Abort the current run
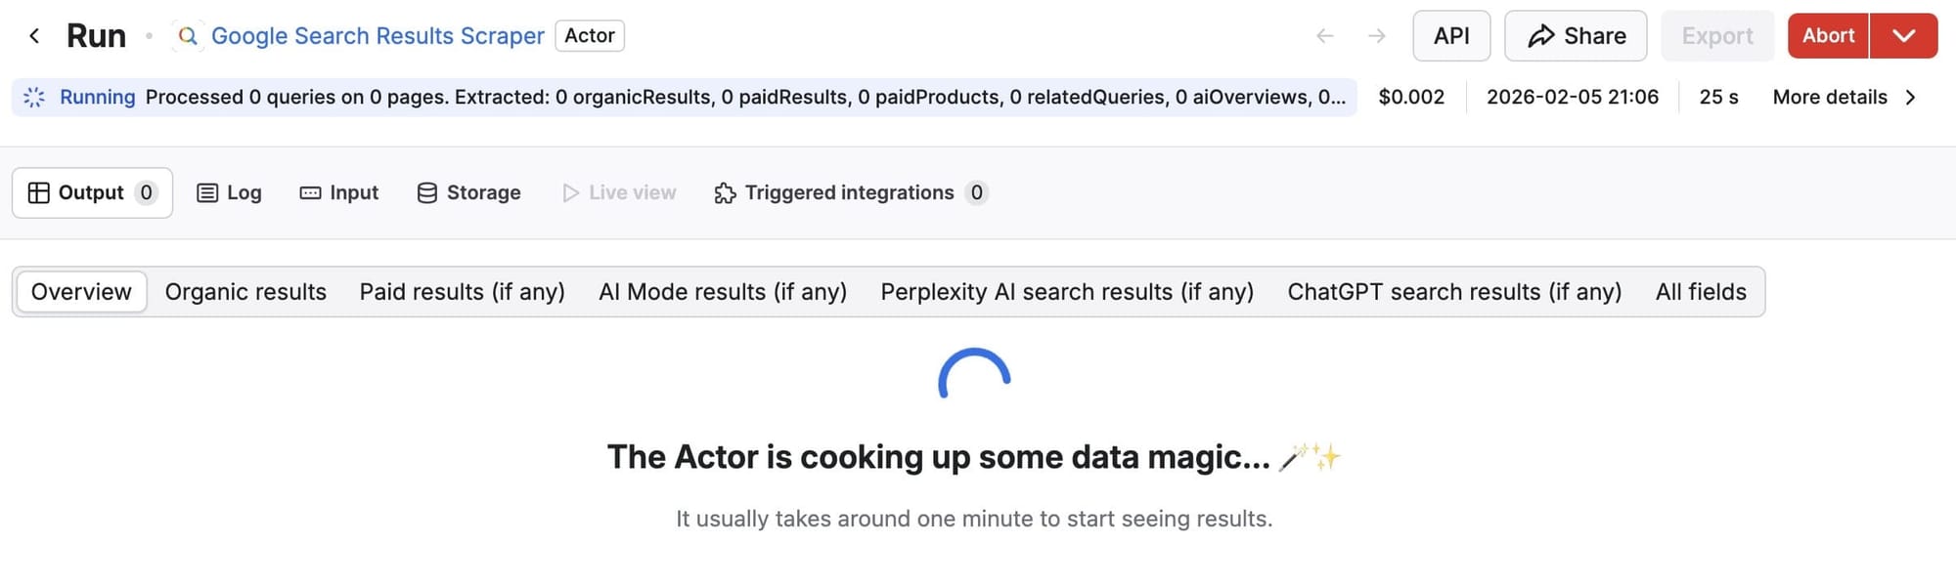This screenshot has width=1956, height=585. point(1827,35)
